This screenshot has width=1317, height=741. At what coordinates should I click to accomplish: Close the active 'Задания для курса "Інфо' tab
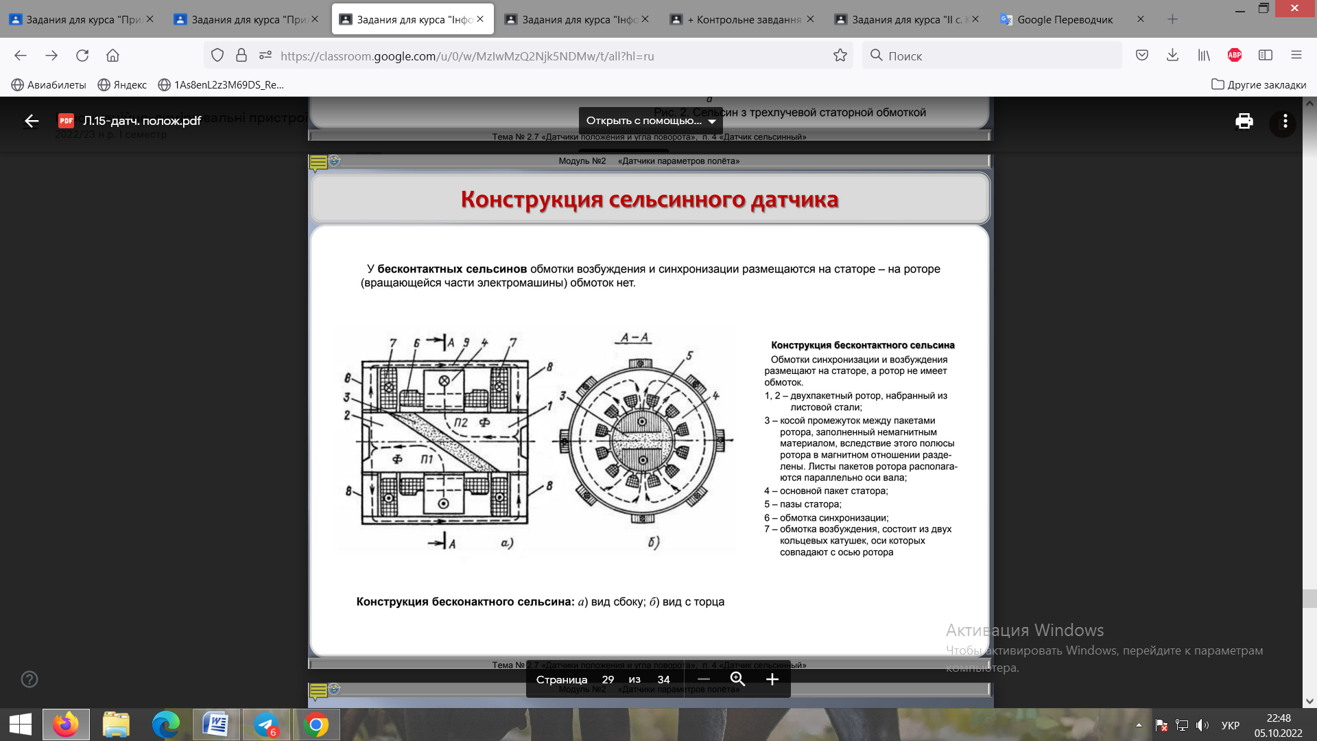tap(480, 19)
